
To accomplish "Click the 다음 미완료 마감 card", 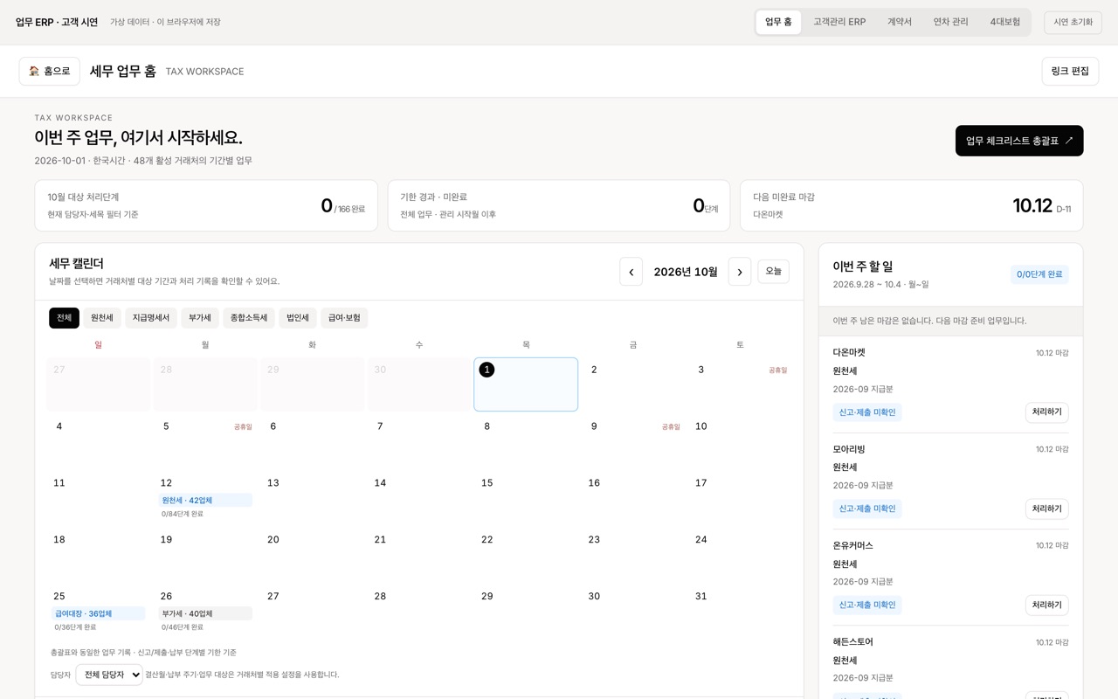I will click(x=912, y=205).
